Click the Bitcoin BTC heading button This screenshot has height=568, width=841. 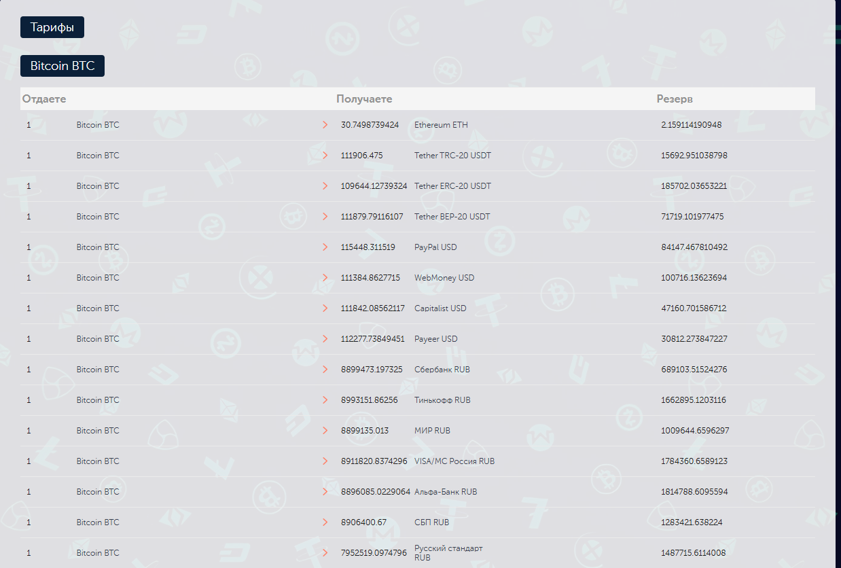pos(62,66)
